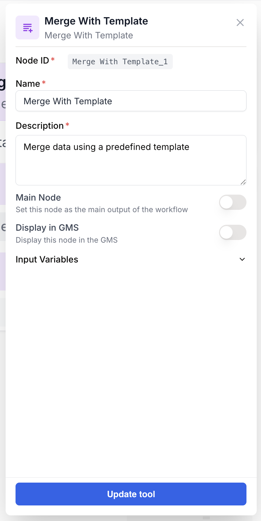Click the close X in the panel corner
Image resolution: width=261 pixels, height=521 pixels.
pyautogui.click(x=240, y=23)
